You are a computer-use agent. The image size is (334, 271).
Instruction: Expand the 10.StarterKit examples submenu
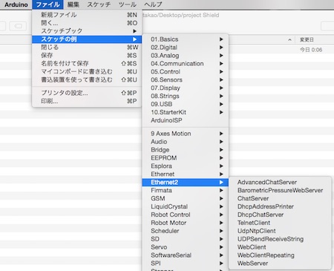tap(186, 112)
